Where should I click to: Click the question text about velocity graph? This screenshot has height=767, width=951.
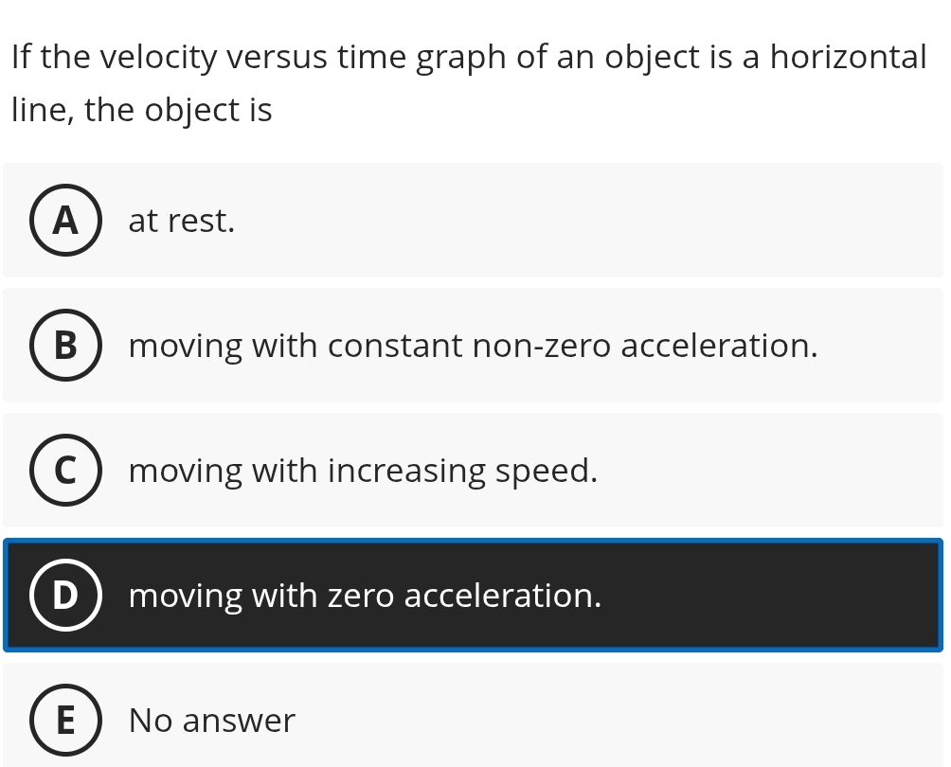[468, 59]
